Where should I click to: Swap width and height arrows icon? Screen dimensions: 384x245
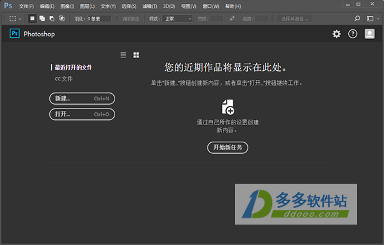coord(232,19)
